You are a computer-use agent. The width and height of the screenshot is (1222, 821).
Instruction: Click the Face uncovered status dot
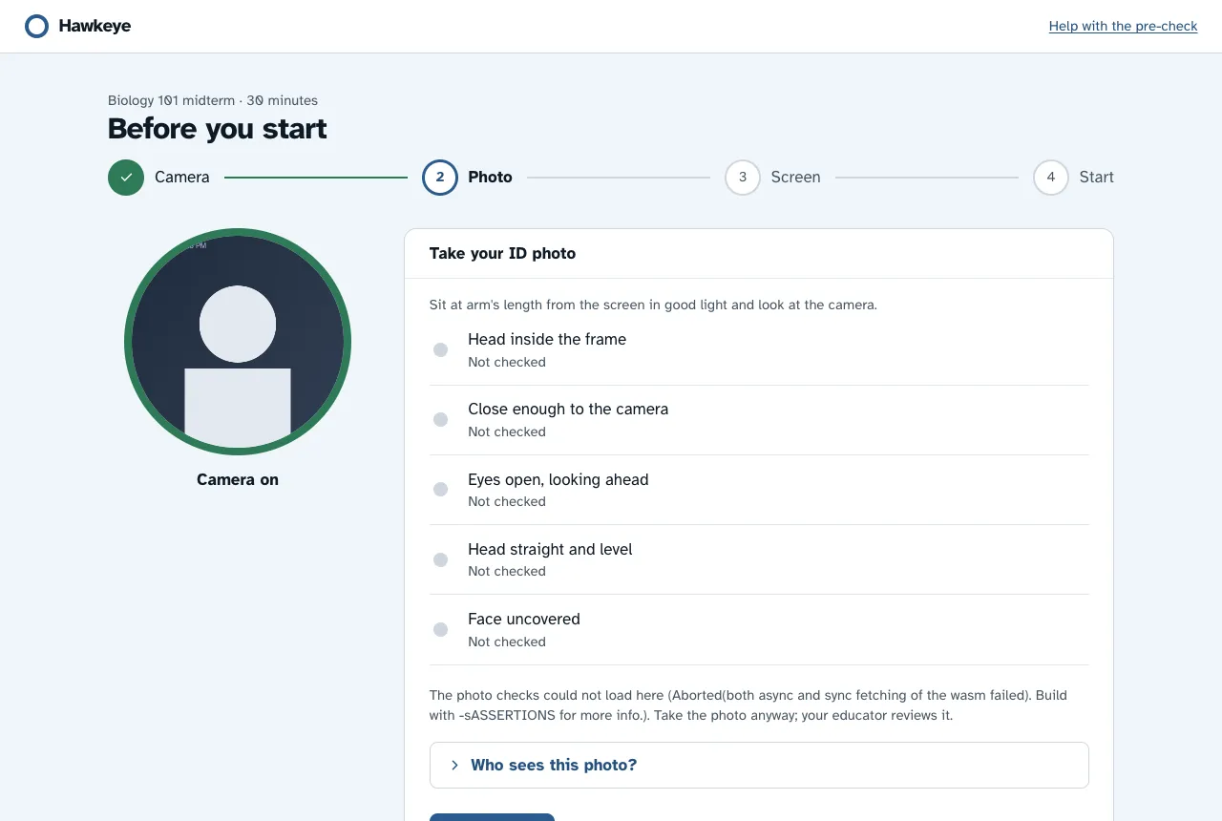tap(440, 629)
